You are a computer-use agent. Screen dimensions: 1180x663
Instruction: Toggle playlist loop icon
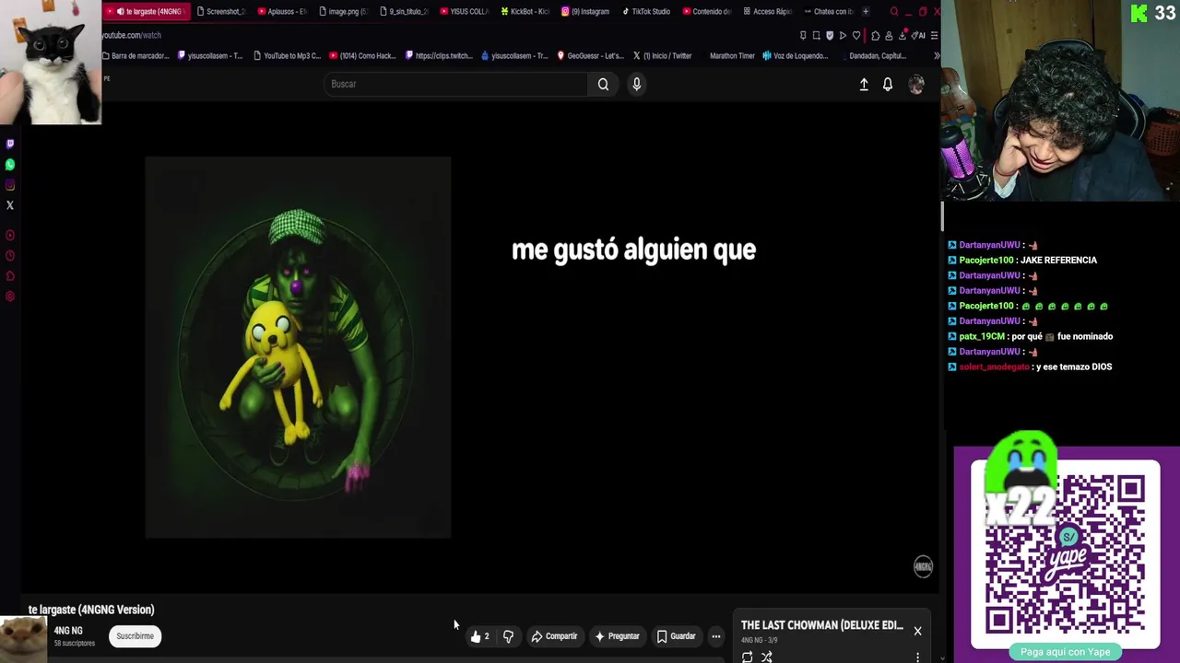click(747, 657)
